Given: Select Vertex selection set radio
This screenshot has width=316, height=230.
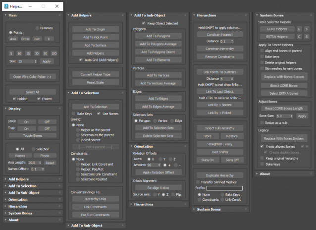Looking at the screenshot, I should point(155,120).
